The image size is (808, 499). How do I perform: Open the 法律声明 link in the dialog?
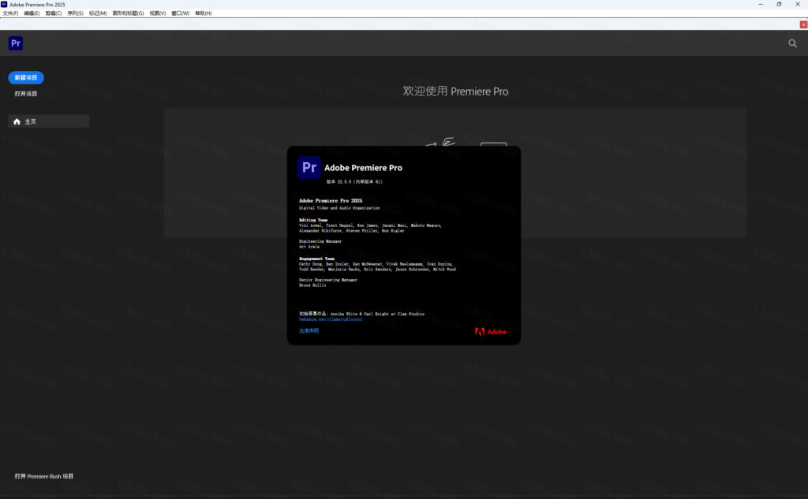309,331
